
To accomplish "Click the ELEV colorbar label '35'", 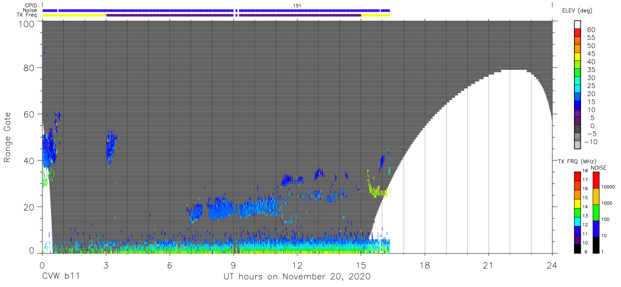I will pyautogui.click(x=591, y=70).
